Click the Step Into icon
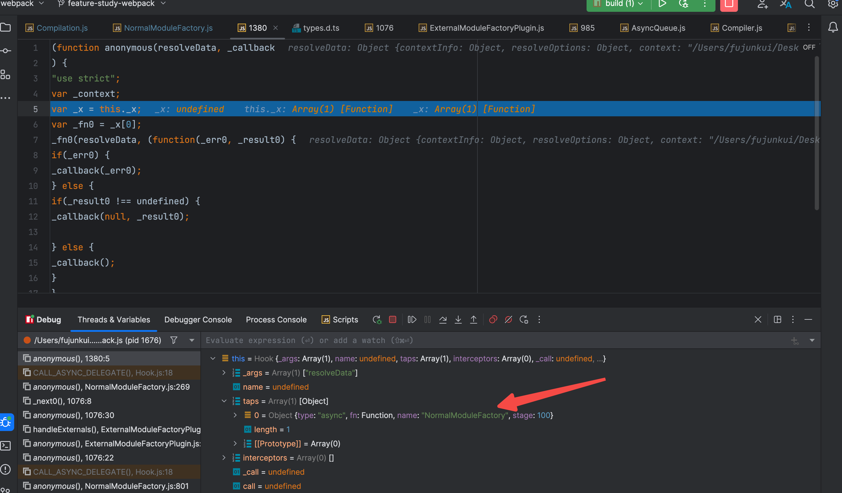842x493 pixels. 458,319
